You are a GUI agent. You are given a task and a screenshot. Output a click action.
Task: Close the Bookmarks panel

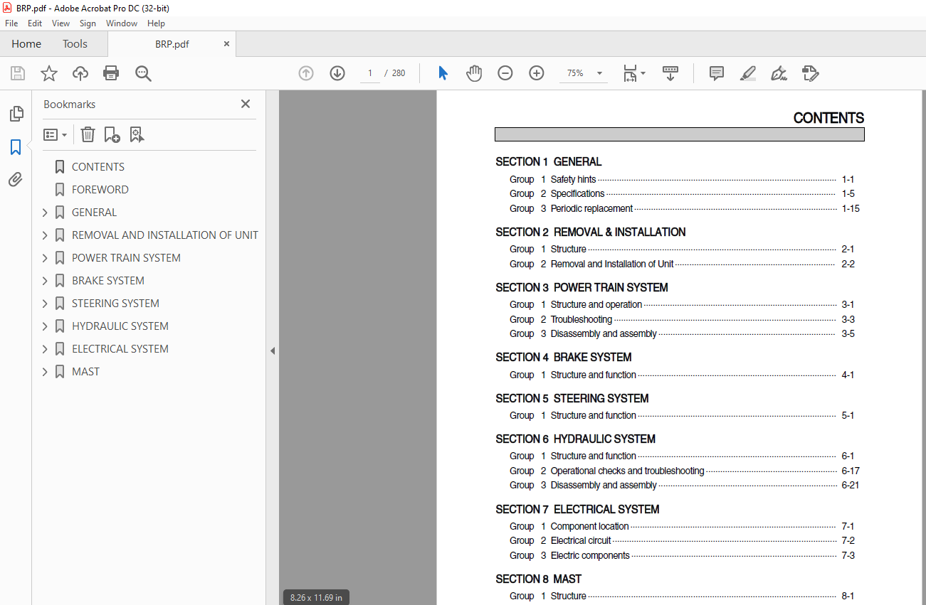(x=246, y=104)
